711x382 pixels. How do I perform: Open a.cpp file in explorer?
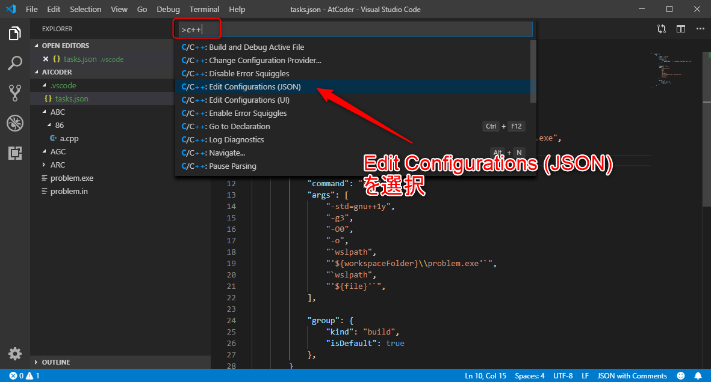69,139
